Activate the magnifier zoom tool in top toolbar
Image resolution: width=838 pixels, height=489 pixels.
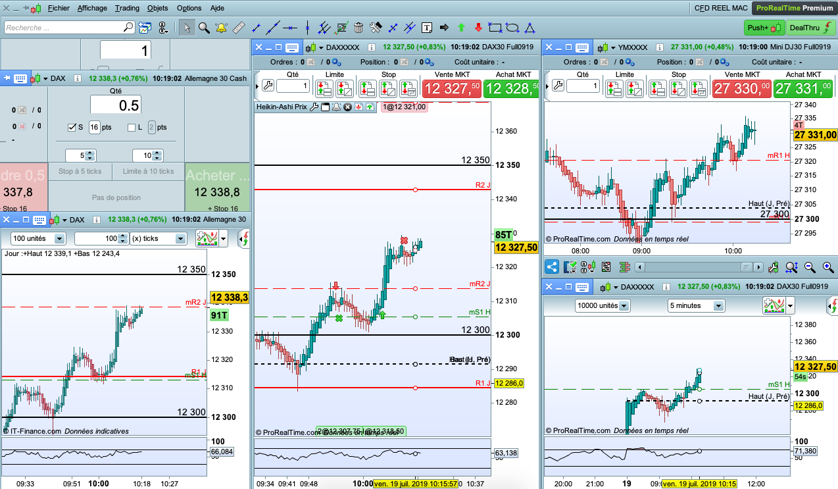tap(204, 28)
